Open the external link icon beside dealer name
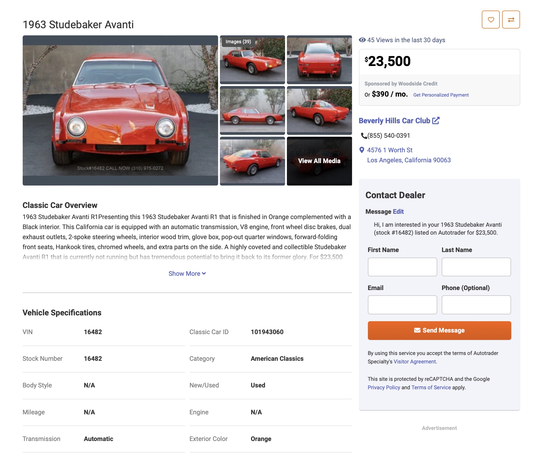Image resolution: width=558 pixels, height=455 pixels. tap(436, 120)
